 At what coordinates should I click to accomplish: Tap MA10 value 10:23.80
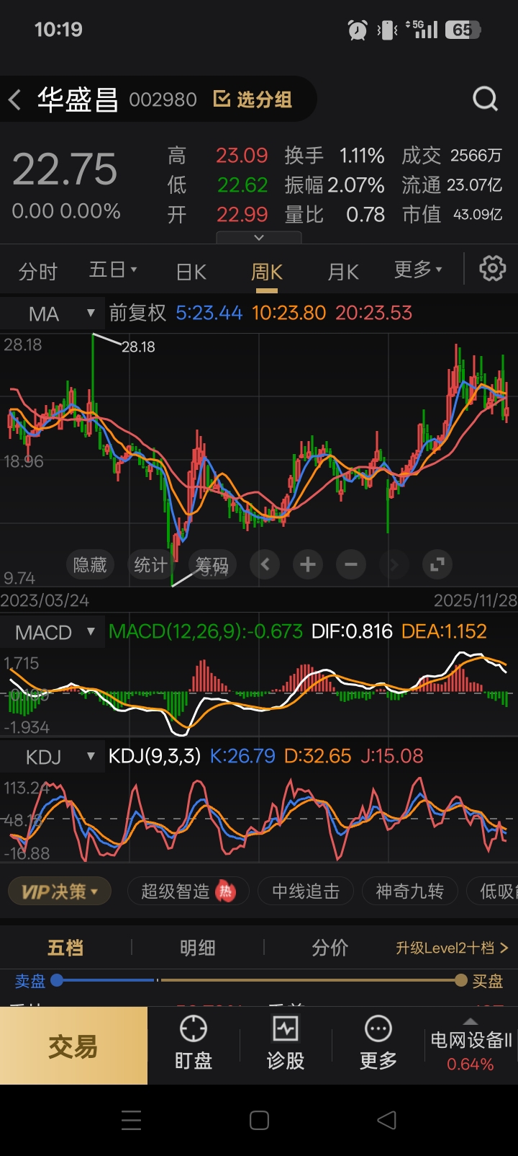point(289,313)
